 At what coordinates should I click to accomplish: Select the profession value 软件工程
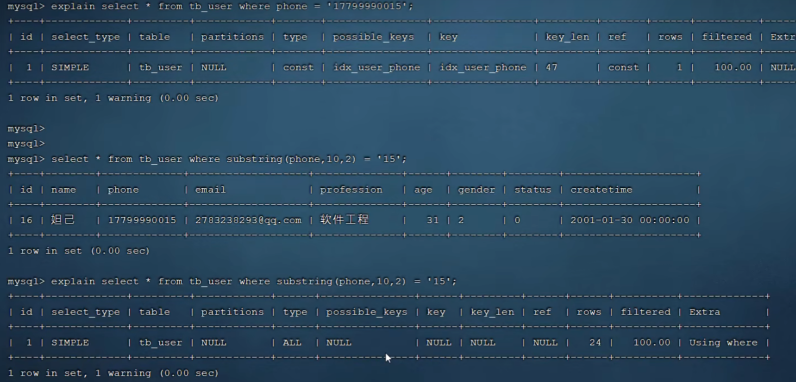(x=344, y=220)
